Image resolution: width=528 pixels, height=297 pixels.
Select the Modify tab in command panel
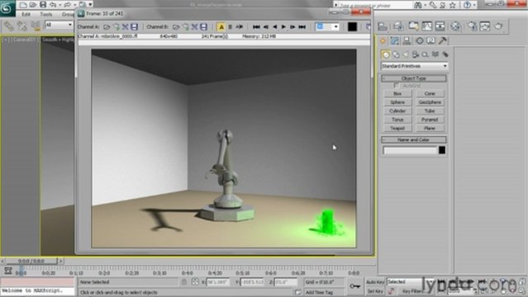pyautogui.click(x=395, y=40)
